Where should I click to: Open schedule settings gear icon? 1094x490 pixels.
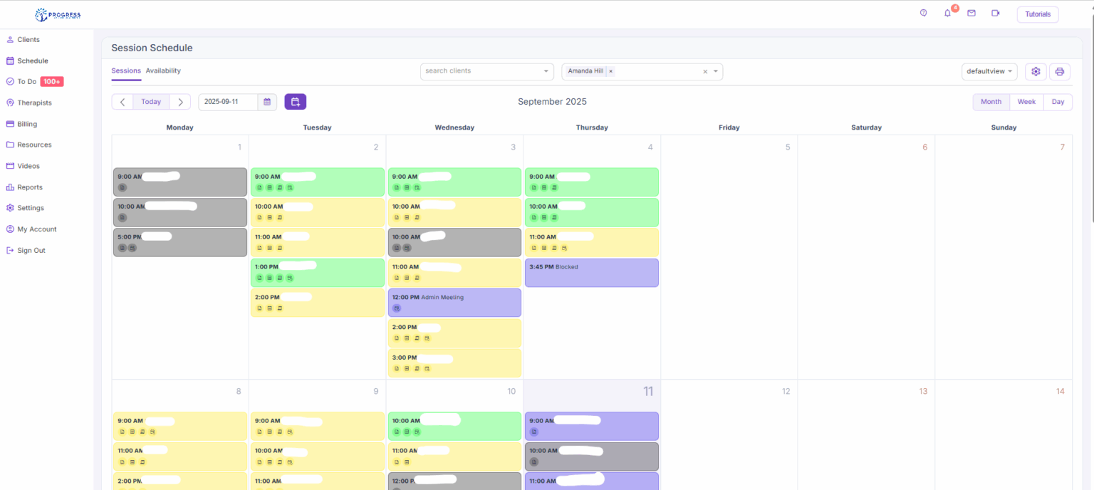[x=1036, y=71]
